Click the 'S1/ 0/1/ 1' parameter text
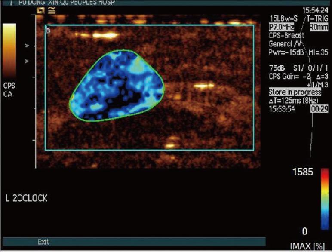332x252 pixels. pyautogui.click(x=311, y=68)
